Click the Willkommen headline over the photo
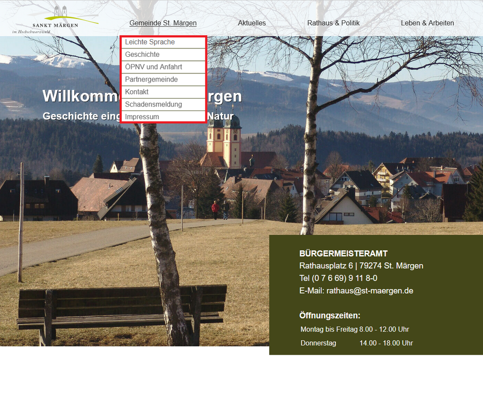This screenshot has width=483, height=413. coord(142,96)
